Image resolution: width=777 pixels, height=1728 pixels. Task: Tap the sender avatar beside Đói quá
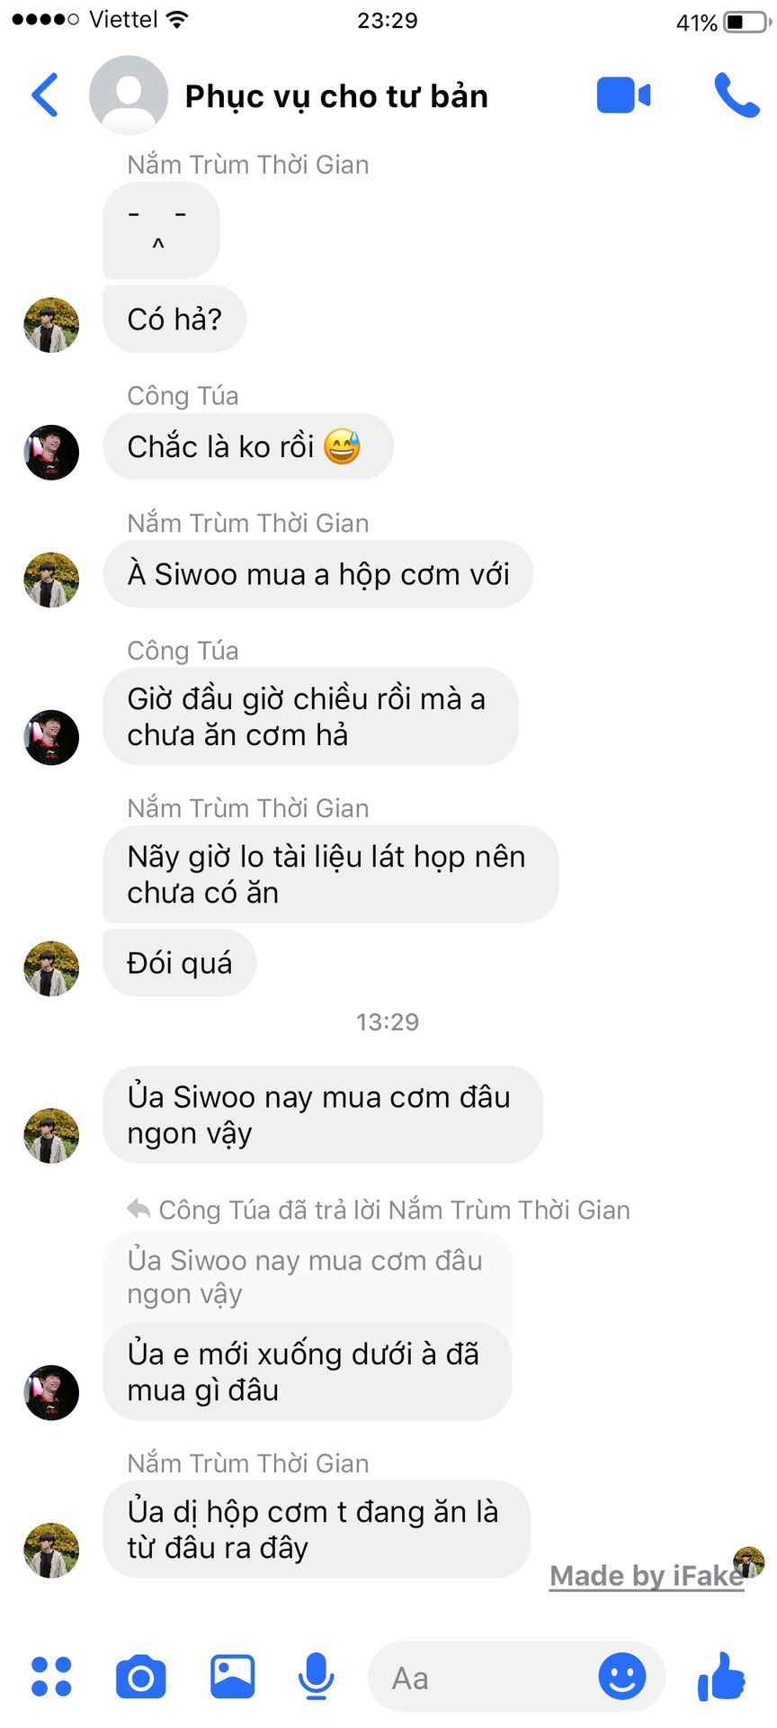51,969
